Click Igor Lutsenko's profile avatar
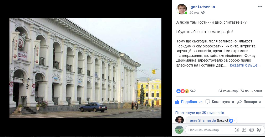Viewport: 265px width, 137px height. [182, 9]
